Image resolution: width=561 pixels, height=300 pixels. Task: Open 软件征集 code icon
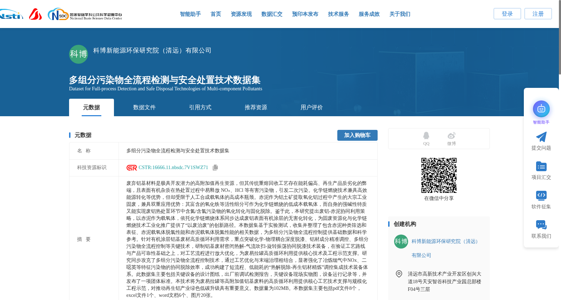tap(541, 195)
